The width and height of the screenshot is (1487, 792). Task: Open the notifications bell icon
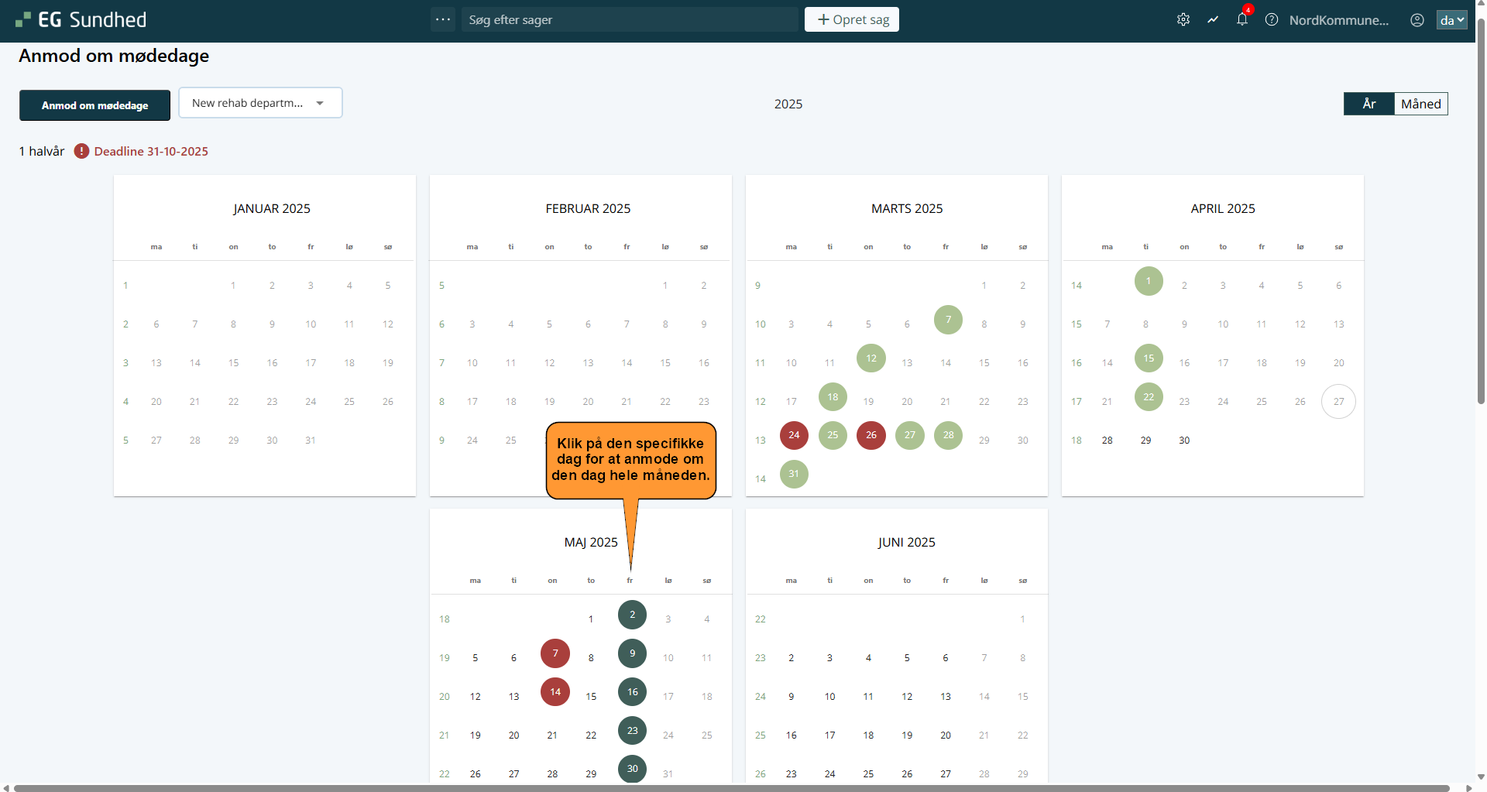pos(1242,20)
